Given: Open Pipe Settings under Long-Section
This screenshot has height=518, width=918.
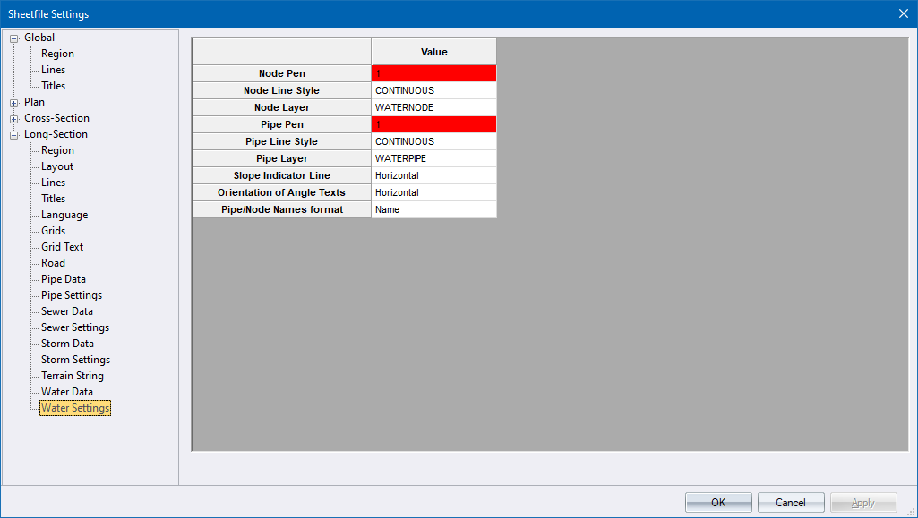Looking at the screenshot, I should click(x=71, y=295).
